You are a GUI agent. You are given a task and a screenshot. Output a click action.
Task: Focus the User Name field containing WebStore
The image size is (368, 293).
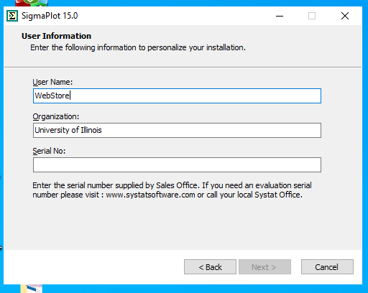[177, 96]
